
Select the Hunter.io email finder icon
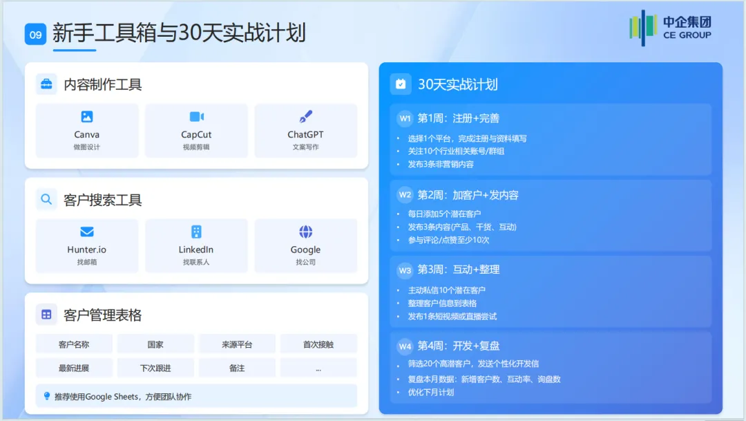click(87, 233)
